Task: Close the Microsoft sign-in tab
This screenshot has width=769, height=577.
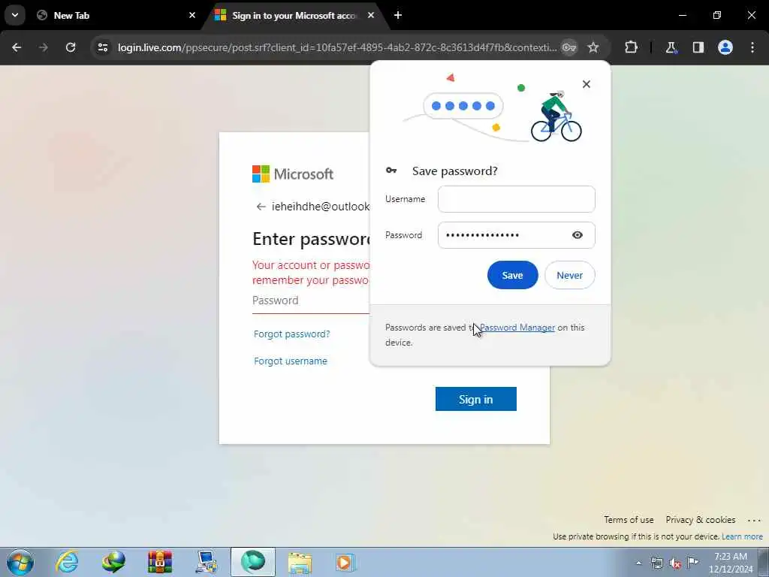Action: pyautogui.click(x=371, y=15)
